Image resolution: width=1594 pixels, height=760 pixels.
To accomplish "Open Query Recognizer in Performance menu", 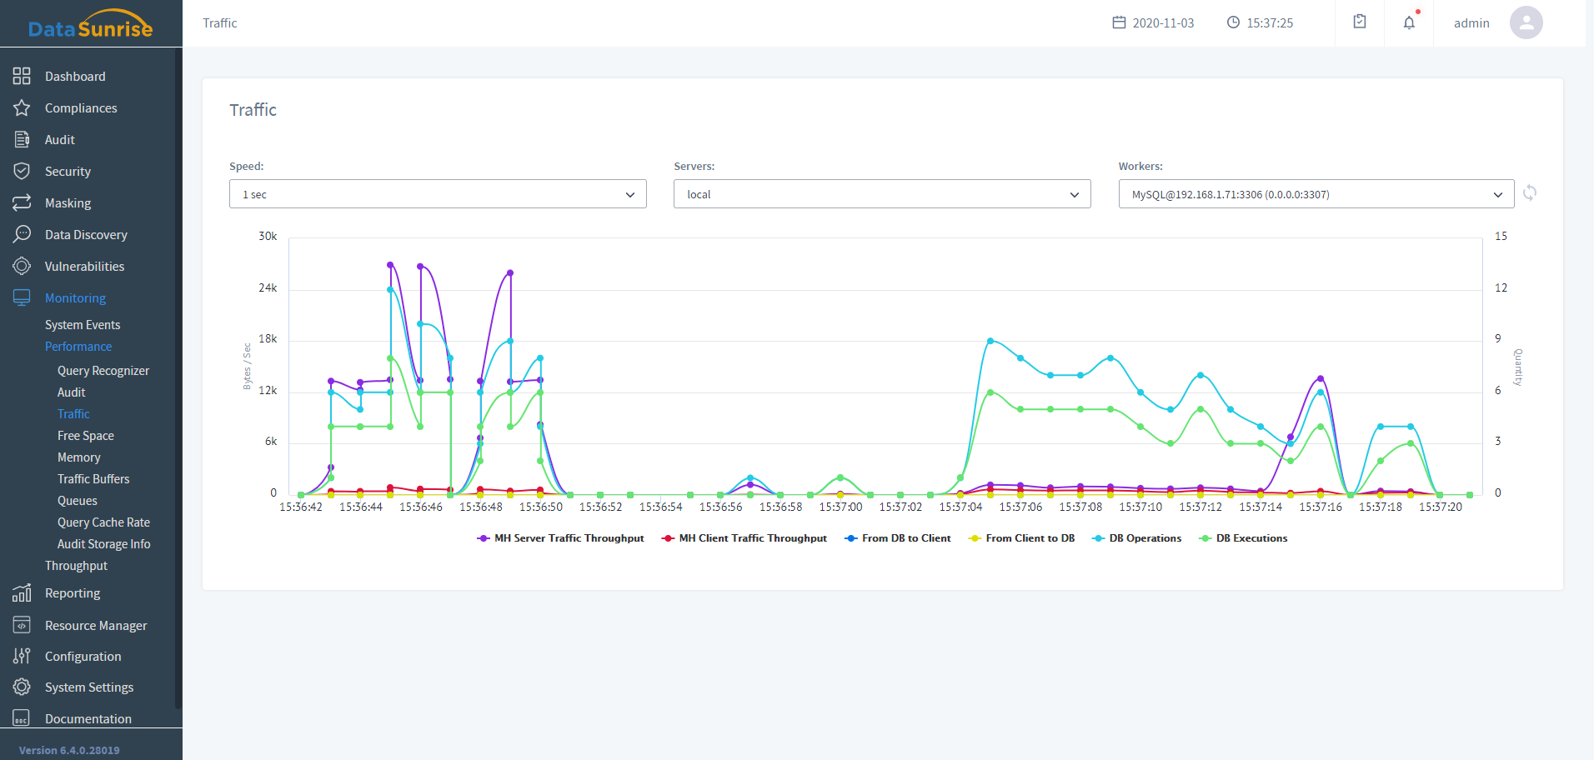I will point(103,371).
